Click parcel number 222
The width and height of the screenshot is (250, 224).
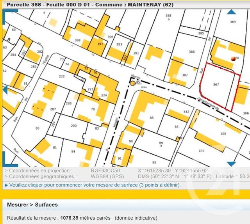pyautogui.click(x=62, y=76)
